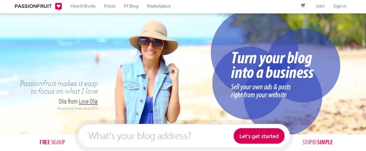366x151 pixels.
Task: Click the PASSIONFRUIT logo text
Action: pyautogui.click(x=33, y=6)
